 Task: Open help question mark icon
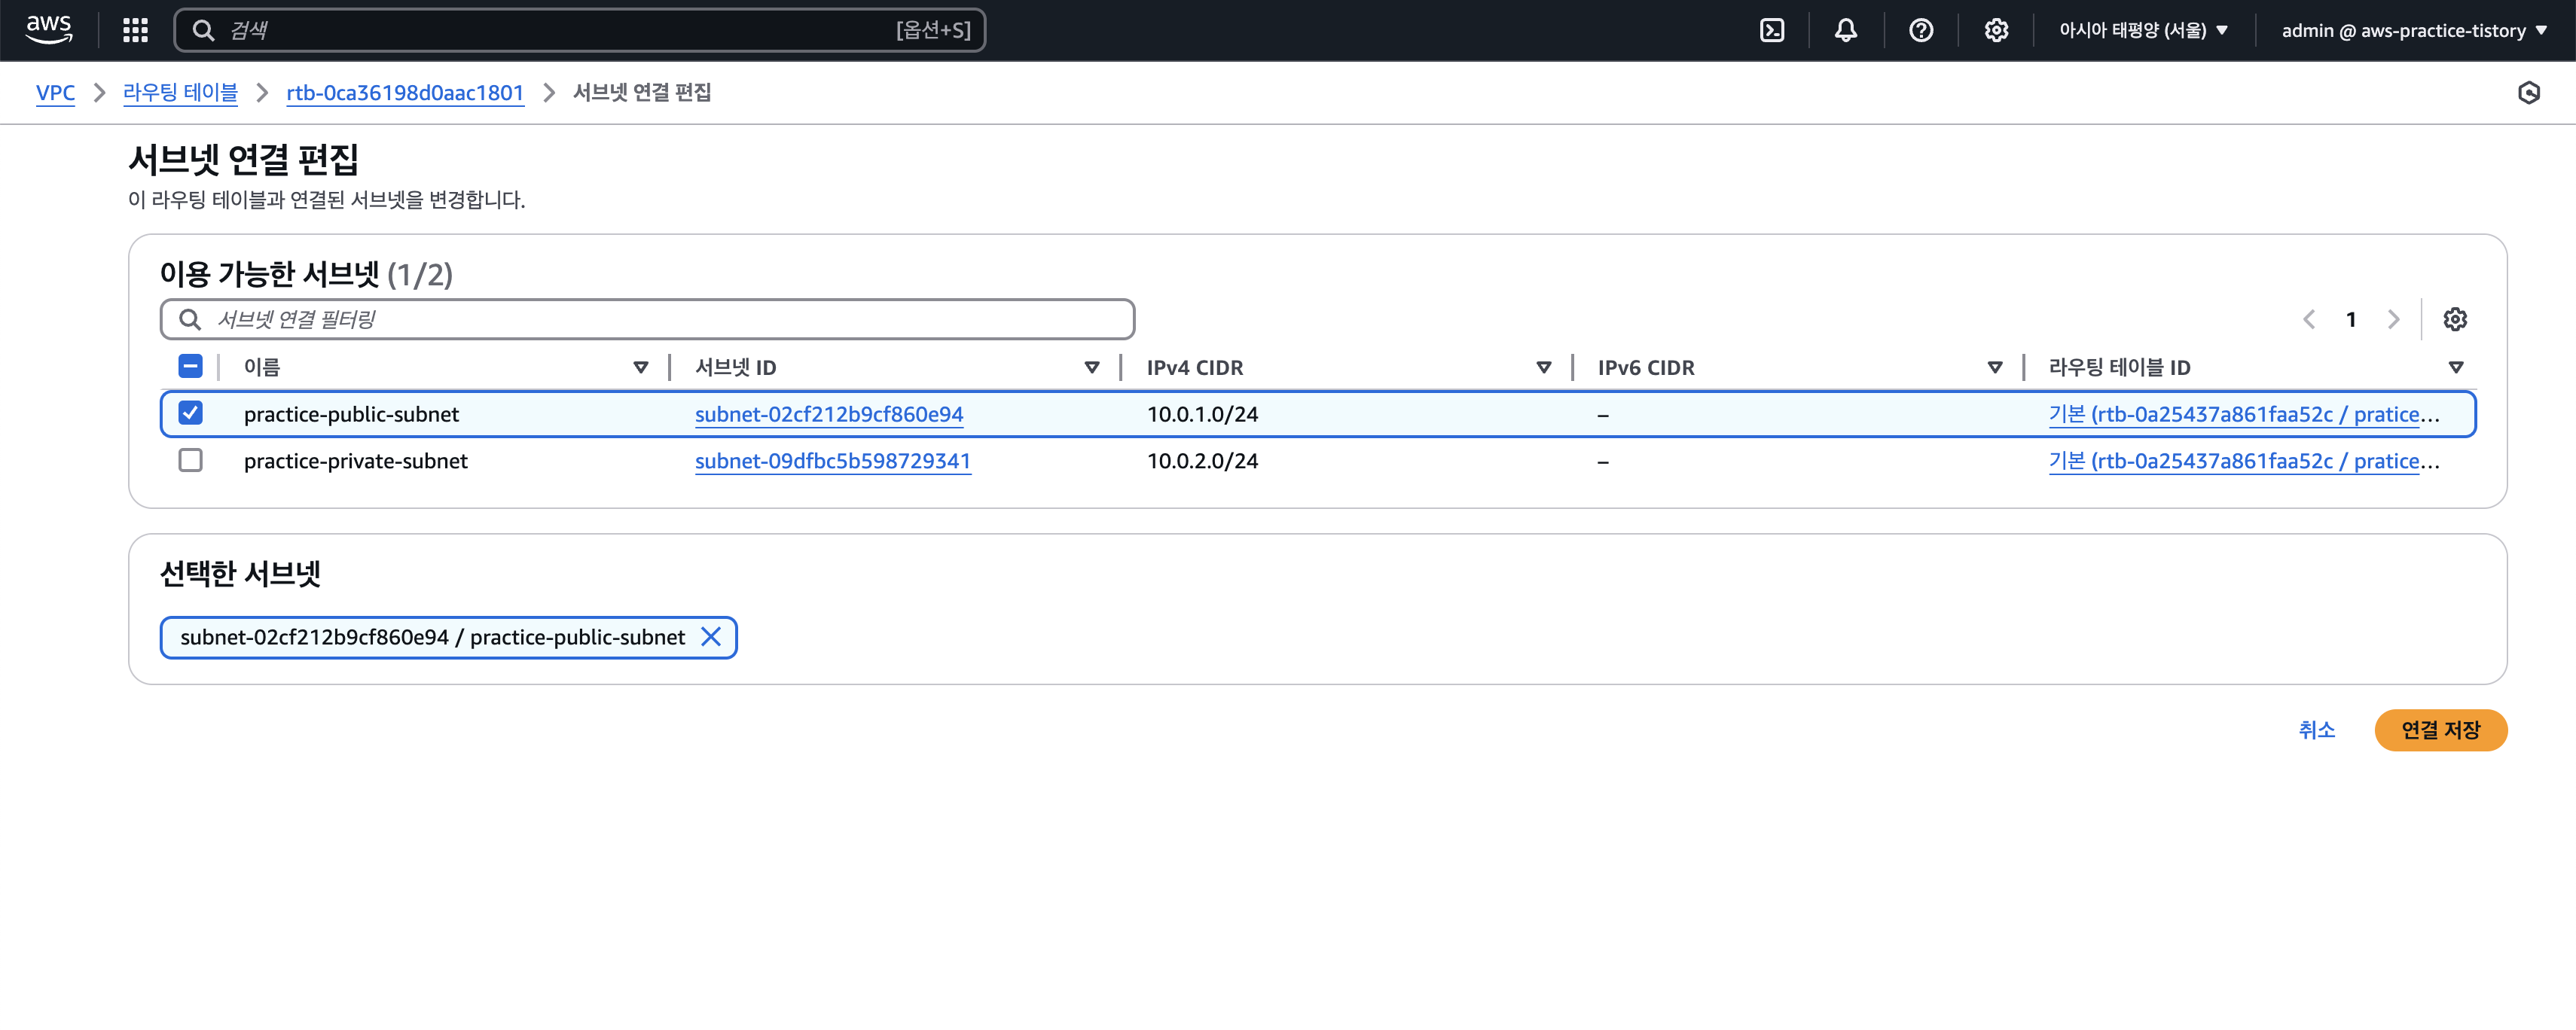coord(1920,30)
